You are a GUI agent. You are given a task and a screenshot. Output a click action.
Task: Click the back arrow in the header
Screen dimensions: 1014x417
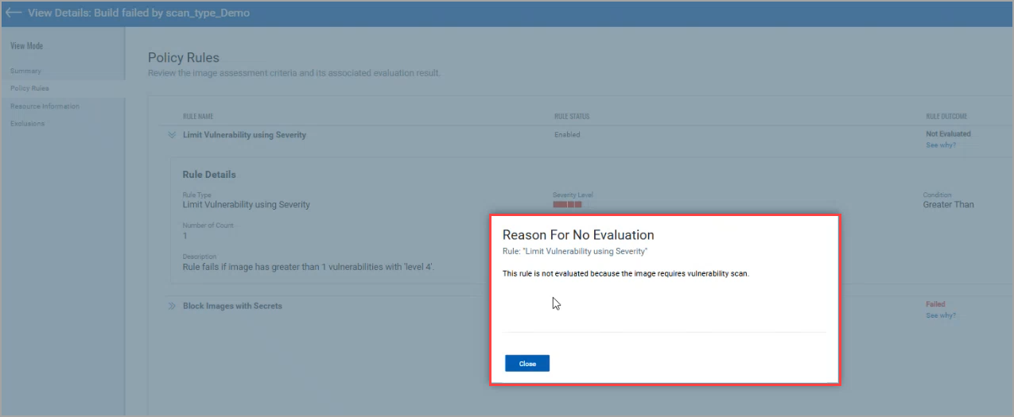(x=14, y=13)
